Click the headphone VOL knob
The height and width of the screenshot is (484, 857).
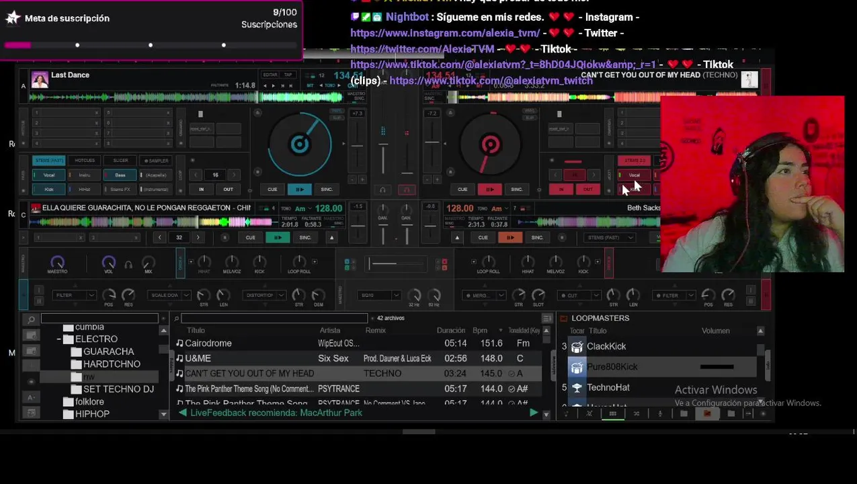pyautogui.click(x=108, y=262)
